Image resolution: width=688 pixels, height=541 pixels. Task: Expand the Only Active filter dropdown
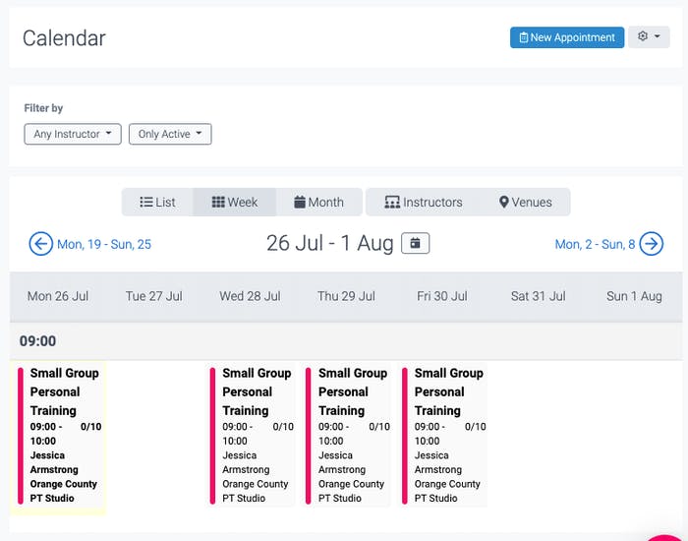click(x=169, y=134)
